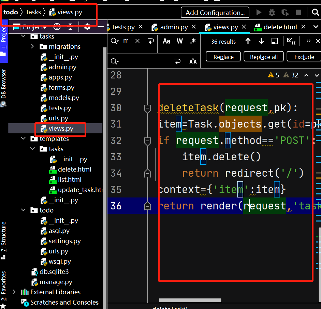
Task: Select all search occurrences
Action: coord(291,41)
